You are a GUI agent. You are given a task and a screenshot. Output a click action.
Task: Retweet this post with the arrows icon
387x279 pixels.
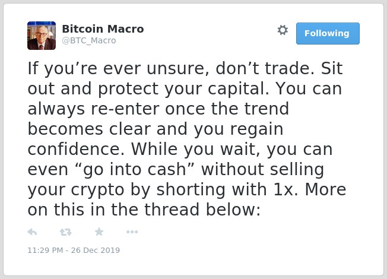pos(66,232)
